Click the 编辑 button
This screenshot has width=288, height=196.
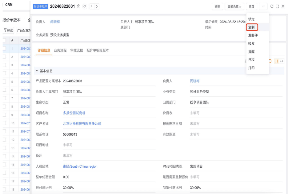click(217, 6)
